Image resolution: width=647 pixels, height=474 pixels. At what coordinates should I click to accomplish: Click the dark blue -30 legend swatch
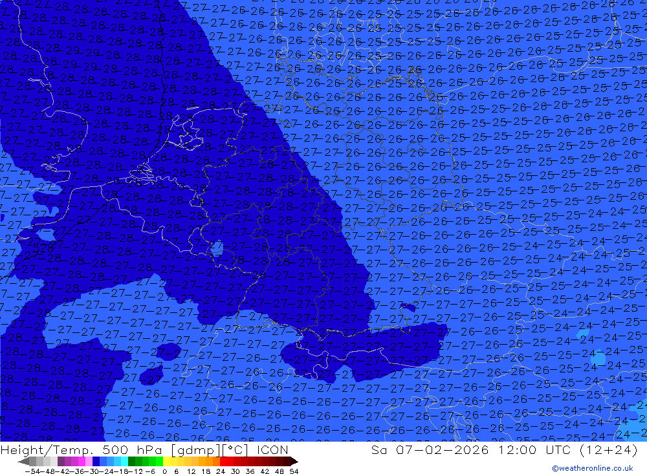[96, 462]
